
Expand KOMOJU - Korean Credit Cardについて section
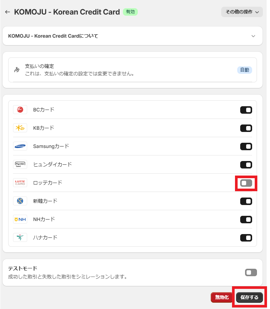tap(253, 36)
